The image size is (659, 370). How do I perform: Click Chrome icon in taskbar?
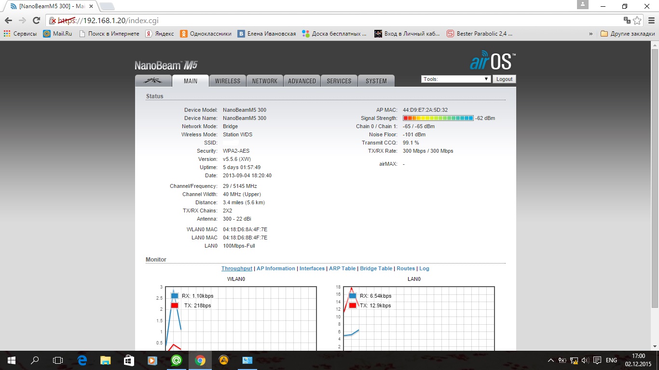200,360
